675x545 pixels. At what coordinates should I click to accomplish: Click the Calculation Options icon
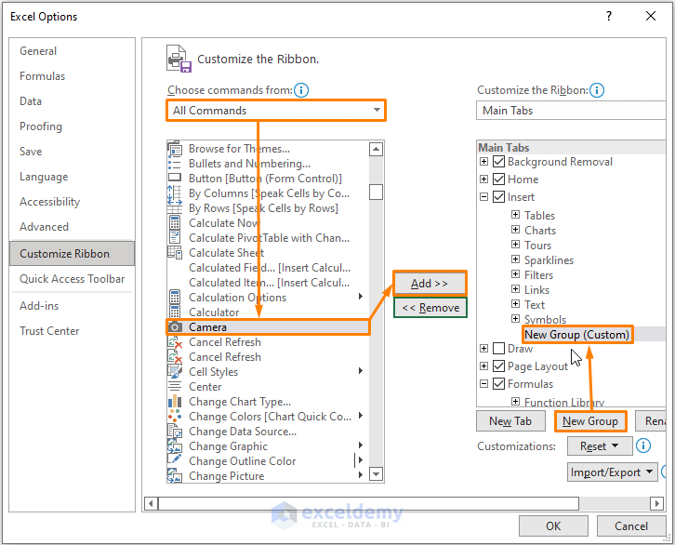(175, 298)
